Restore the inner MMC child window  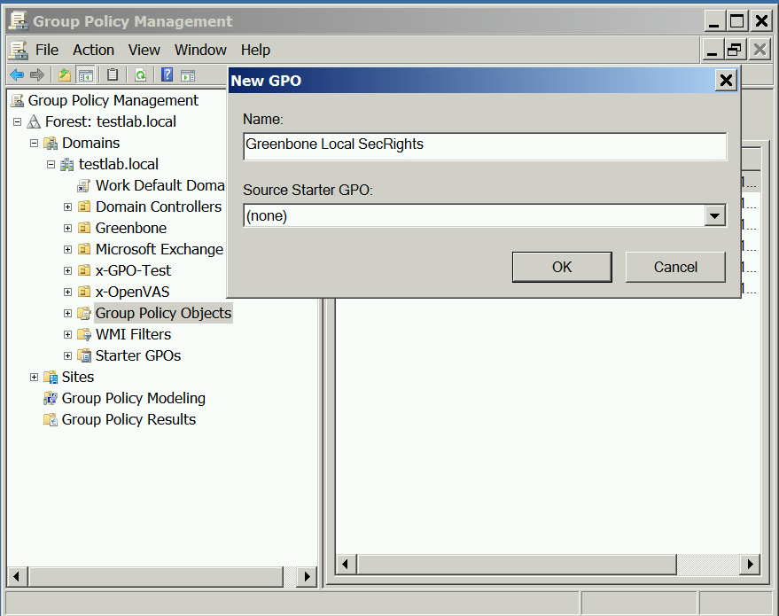click(x=735, y=51)
